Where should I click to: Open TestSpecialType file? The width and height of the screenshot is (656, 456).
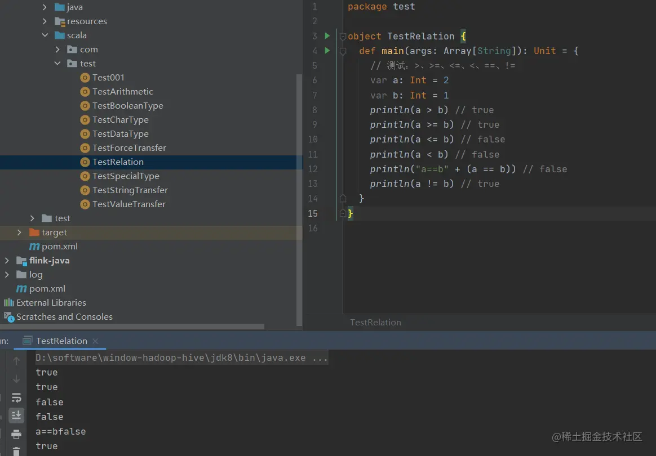126,176
